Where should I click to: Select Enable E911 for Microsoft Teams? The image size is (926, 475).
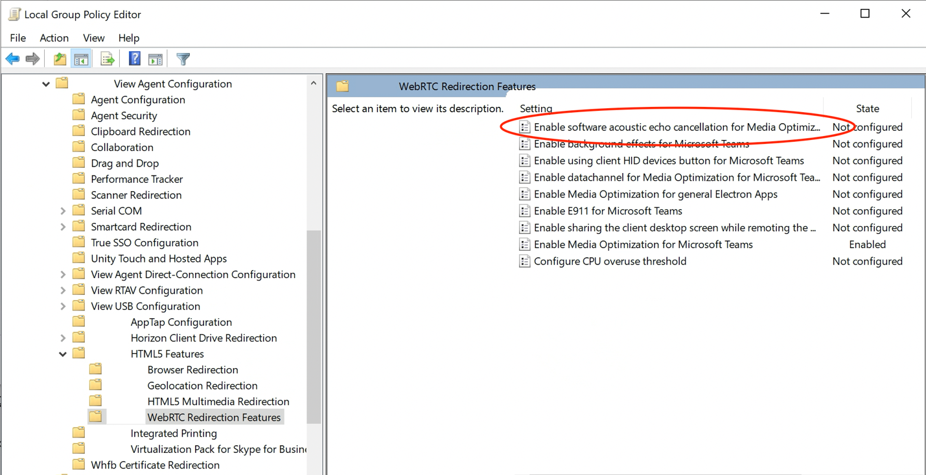(607, 211)
